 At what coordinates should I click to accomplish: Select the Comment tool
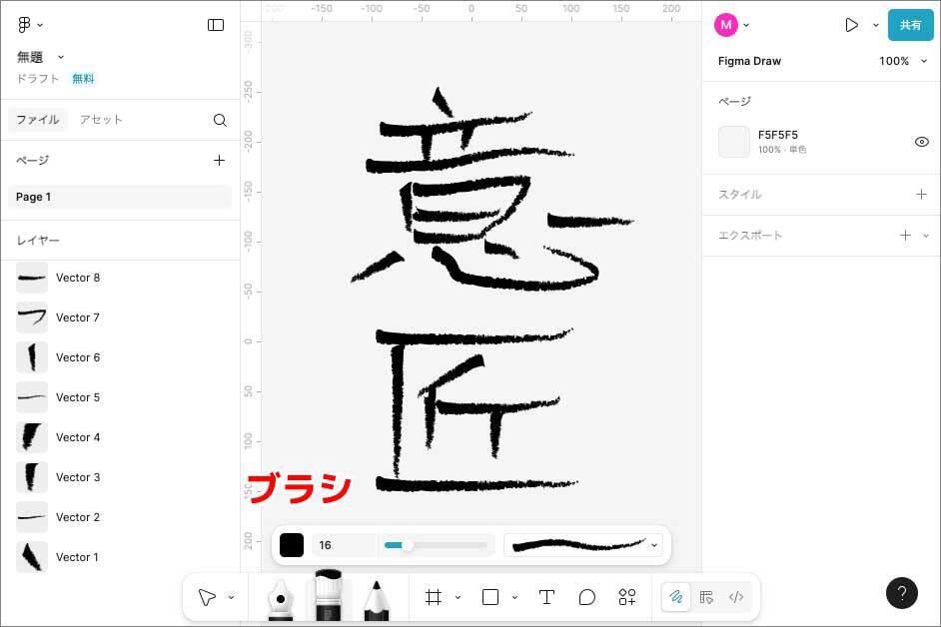coord(587,597)
